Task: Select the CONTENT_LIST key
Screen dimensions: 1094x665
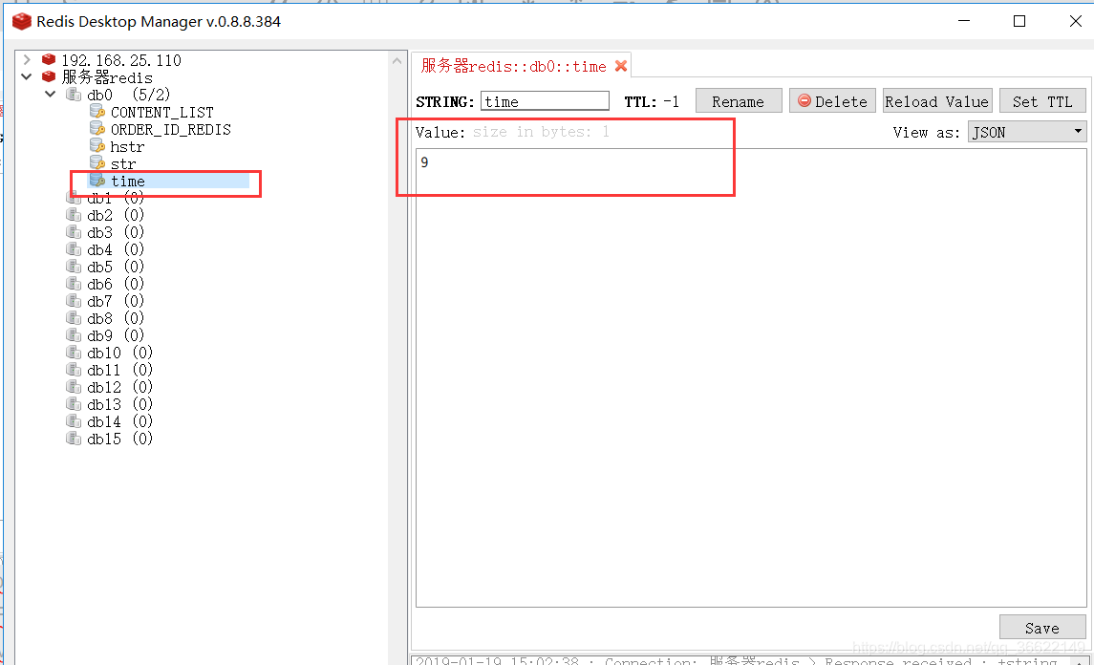Action: pos(161,113)
